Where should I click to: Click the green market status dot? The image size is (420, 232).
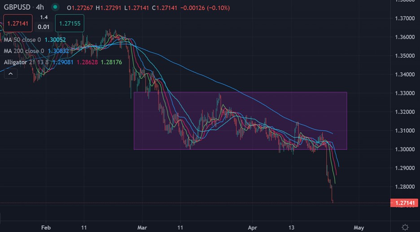(x=55, y=8)
